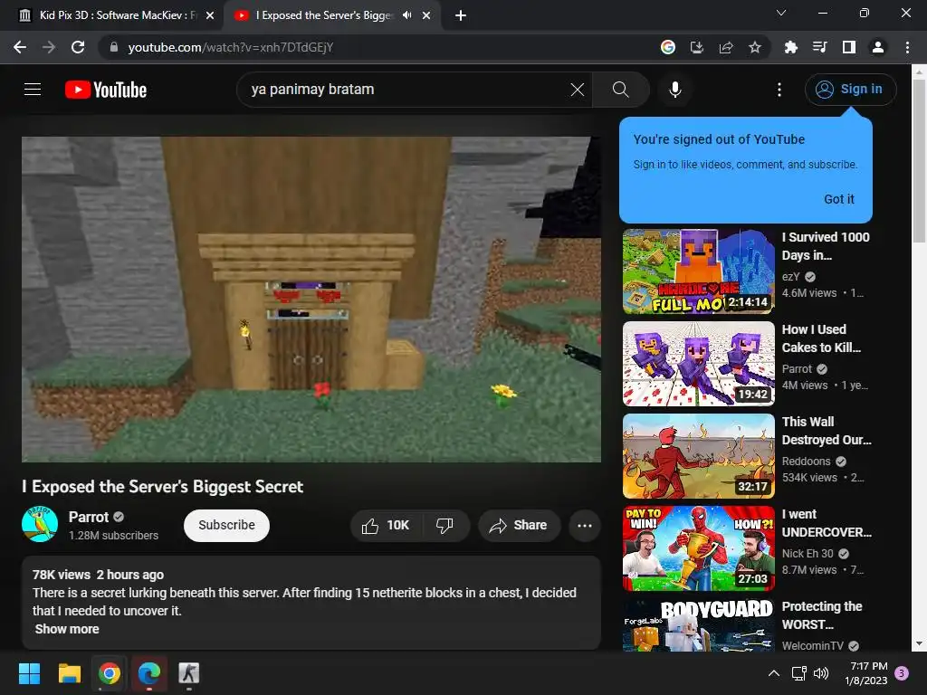Activate voice search microphone
This screenshot has width=927, height=695.
[674, 90]
